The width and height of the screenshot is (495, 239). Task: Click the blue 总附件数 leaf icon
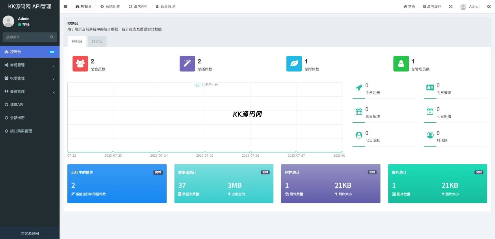pyautogui.click(x=294, y=64)
